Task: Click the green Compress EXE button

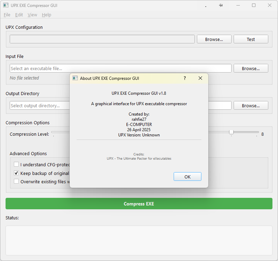Action: pos(139,203)
